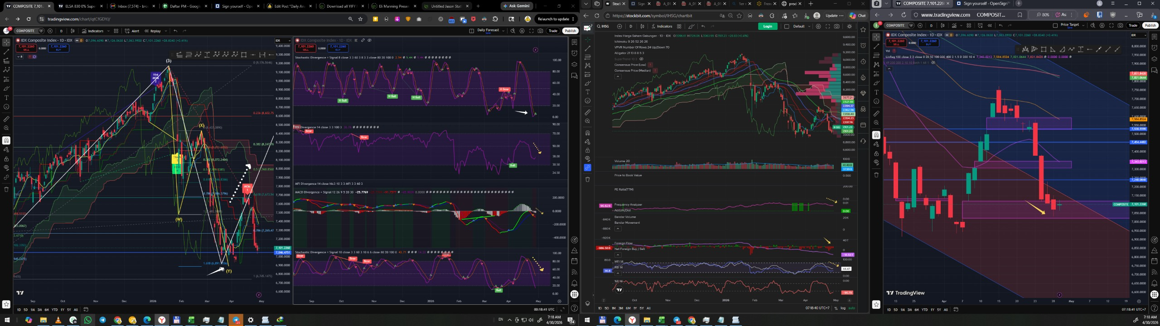The height and width of the screenshot is (326, 1160).
Task: Click Publish button in left TradingView window
Action: 570,31
